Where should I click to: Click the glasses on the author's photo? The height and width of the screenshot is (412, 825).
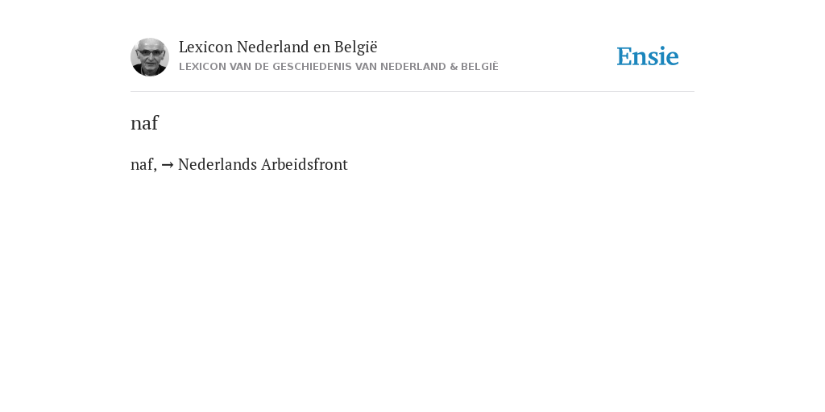149,52
